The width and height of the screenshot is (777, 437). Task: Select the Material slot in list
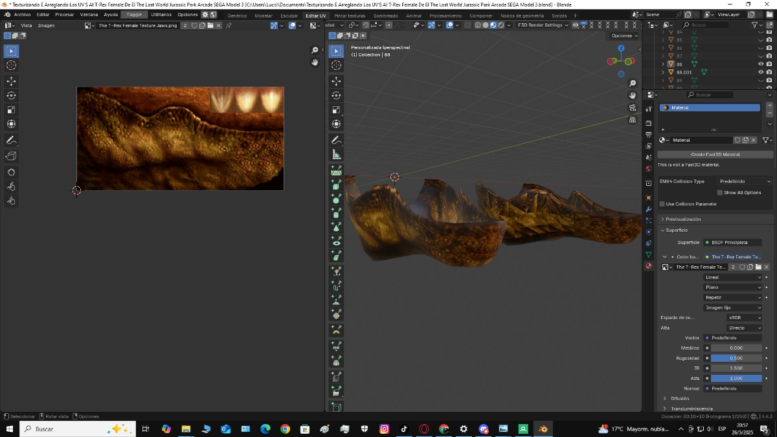click(710, 107)
